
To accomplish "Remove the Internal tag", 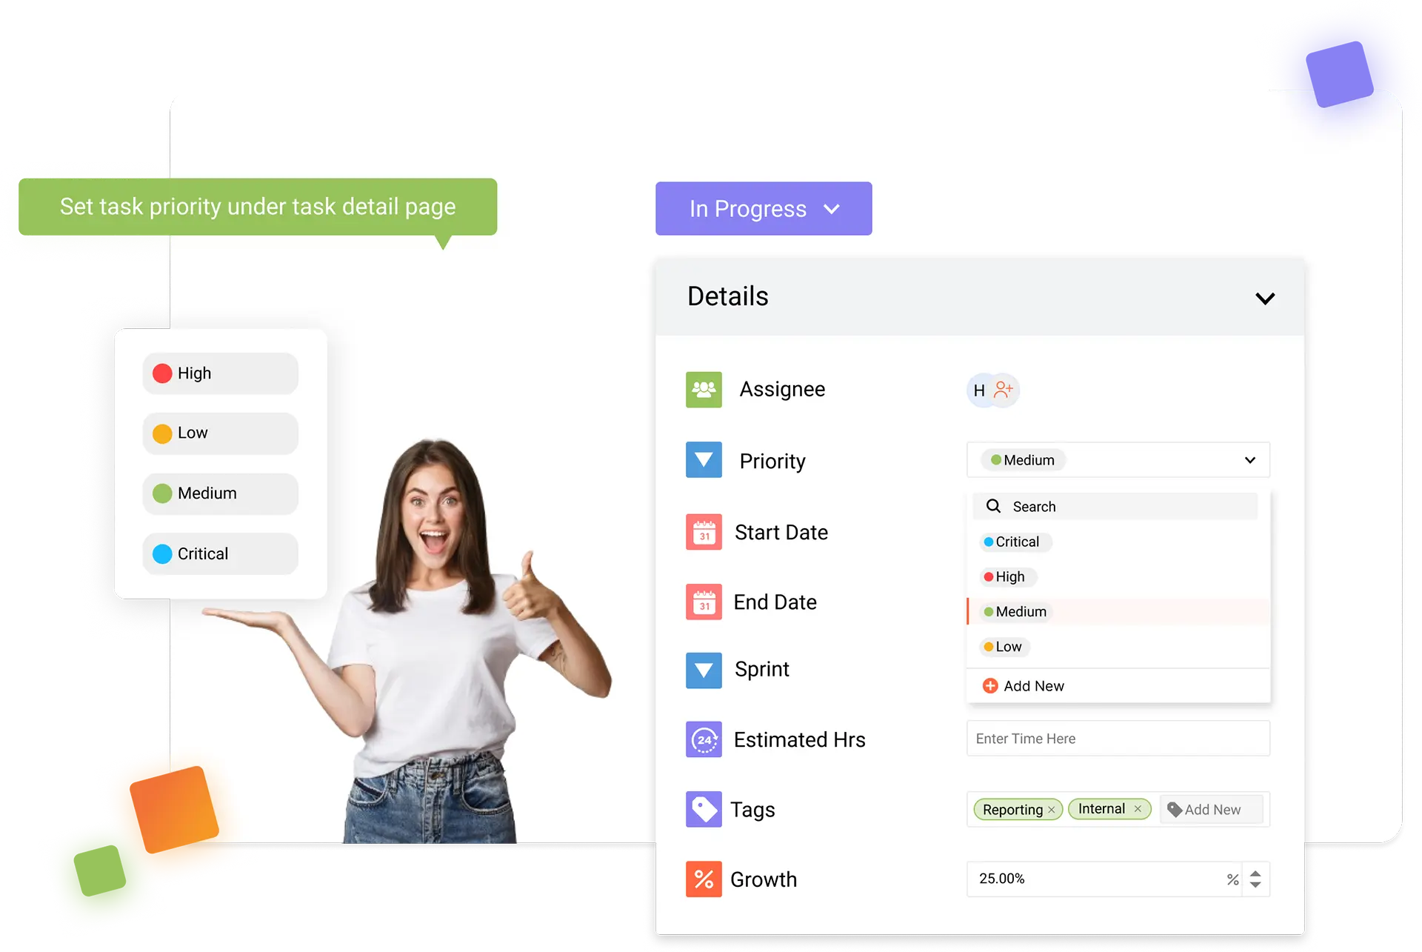I will (x=1138, y=810).
